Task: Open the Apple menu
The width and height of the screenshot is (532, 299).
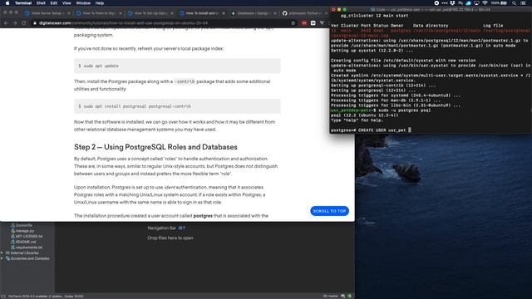Action: (7, 3)
